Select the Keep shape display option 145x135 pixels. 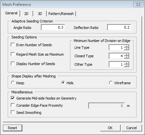[13, 83]
